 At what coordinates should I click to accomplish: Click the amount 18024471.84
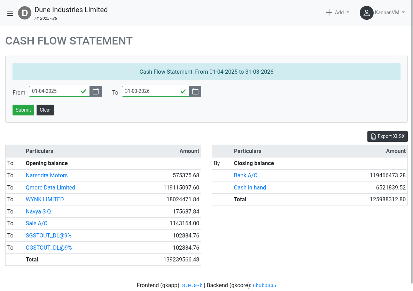tap(183, 199)
